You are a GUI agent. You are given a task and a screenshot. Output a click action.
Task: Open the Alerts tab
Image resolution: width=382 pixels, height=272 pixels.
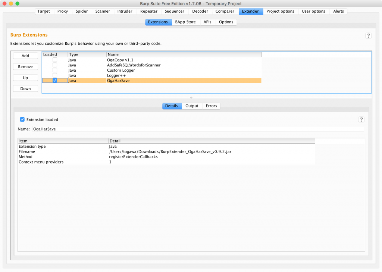pos(338,11)
